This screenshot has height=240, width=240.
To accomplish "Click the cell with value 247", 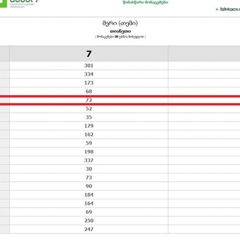I will [89, 229].
